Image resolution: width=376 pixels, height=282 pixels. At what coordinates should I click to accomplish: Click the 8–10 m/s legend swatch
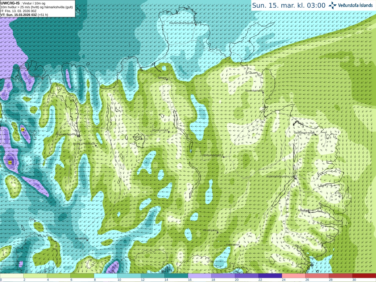pyautogui.click(x=106, y=276)
